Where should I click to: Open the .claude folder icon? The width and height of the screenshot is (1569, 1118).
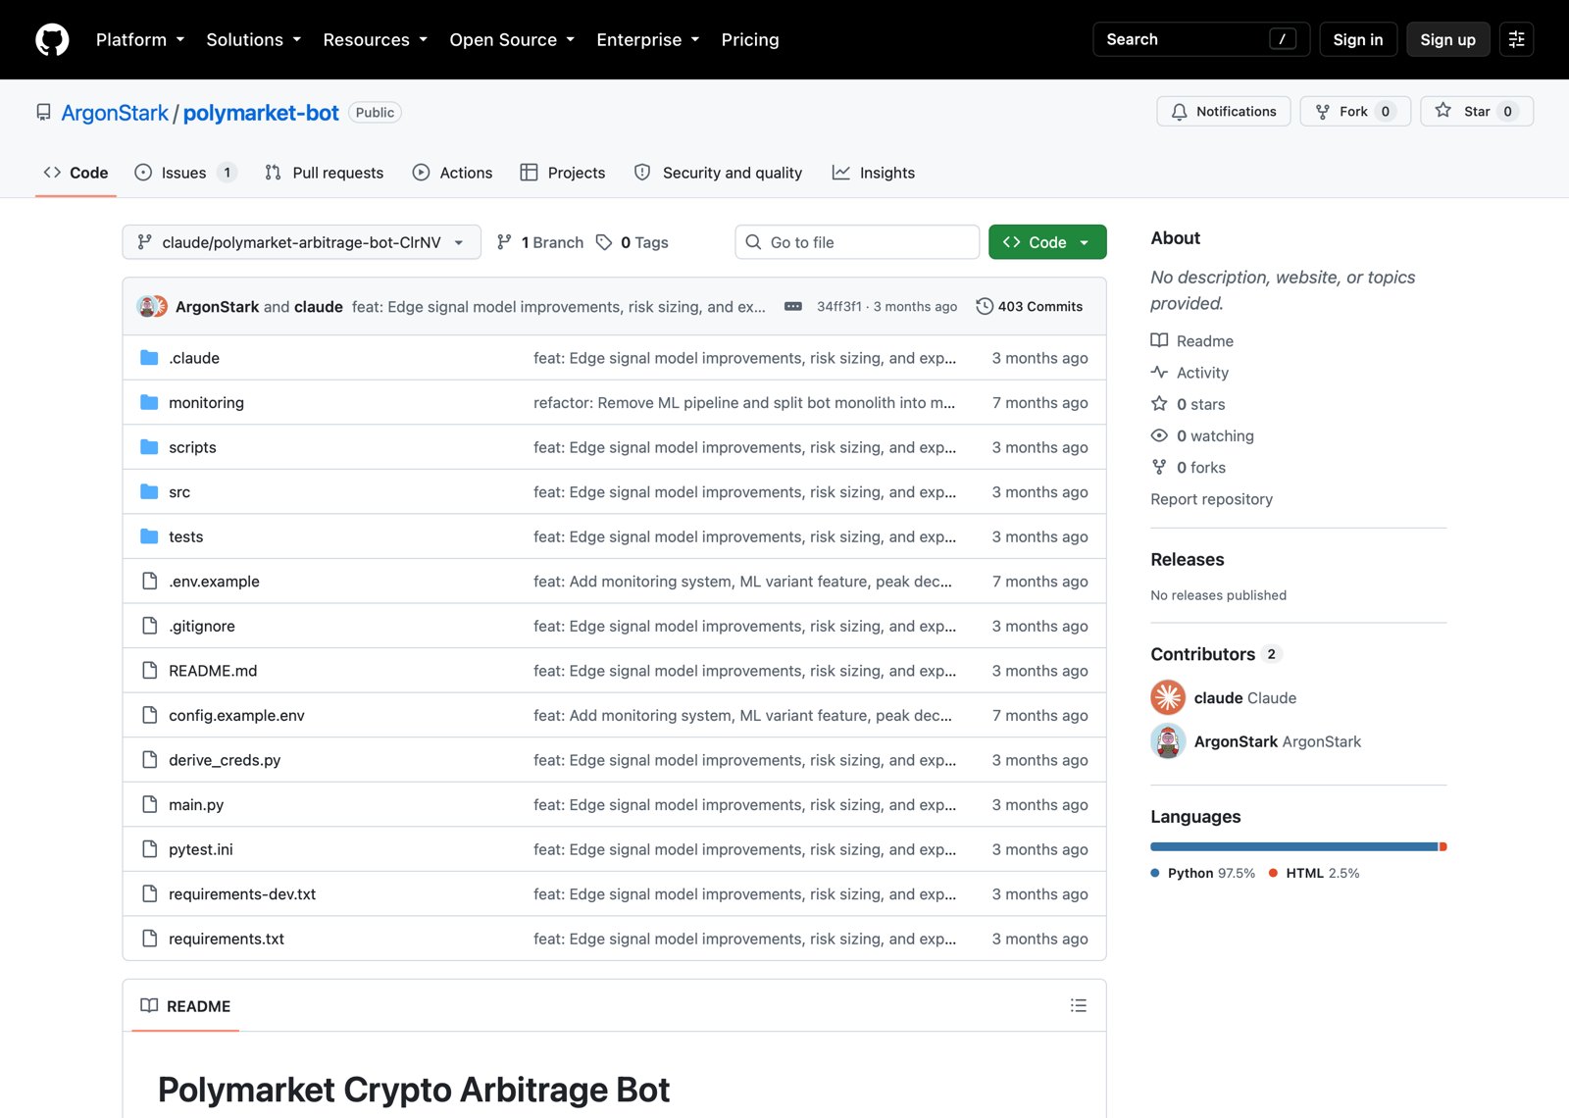click(149, 358)
